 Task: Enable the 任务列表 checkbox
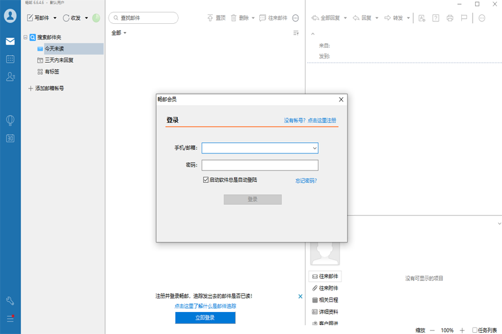click(x=475, y=330)
